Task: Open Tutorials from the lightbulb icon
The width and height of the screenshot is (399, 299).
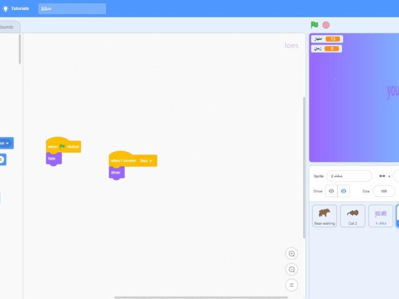Action: pyautogui.click(x=5, y=8)
